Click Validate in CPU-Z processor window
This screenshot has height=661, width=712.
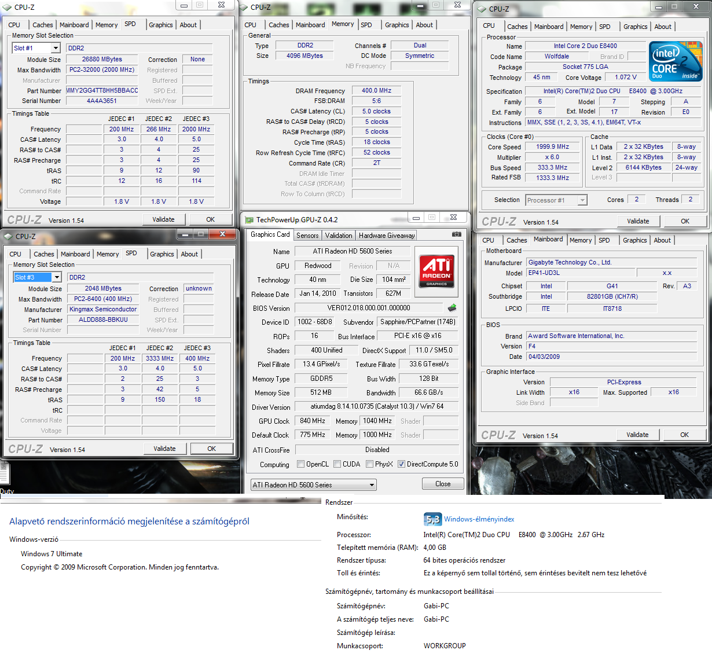638,221
